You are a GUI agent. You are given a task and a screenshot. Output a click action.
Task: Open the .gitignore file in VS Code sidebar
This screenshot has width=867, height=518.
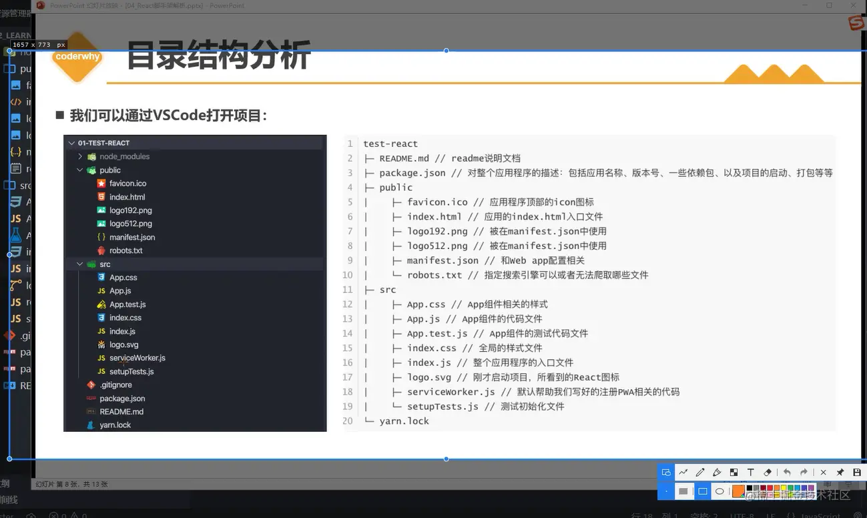coord(17,336)
